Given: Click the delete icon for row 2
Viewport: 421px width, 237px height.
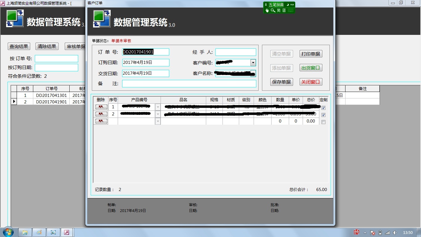Looking at the screenshot, I should (101, 114).
